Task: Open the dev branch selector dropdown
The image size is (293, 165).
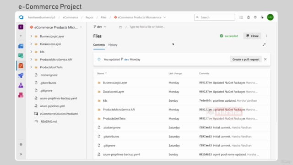Action: pyautogui.click(x=100, y=27)
